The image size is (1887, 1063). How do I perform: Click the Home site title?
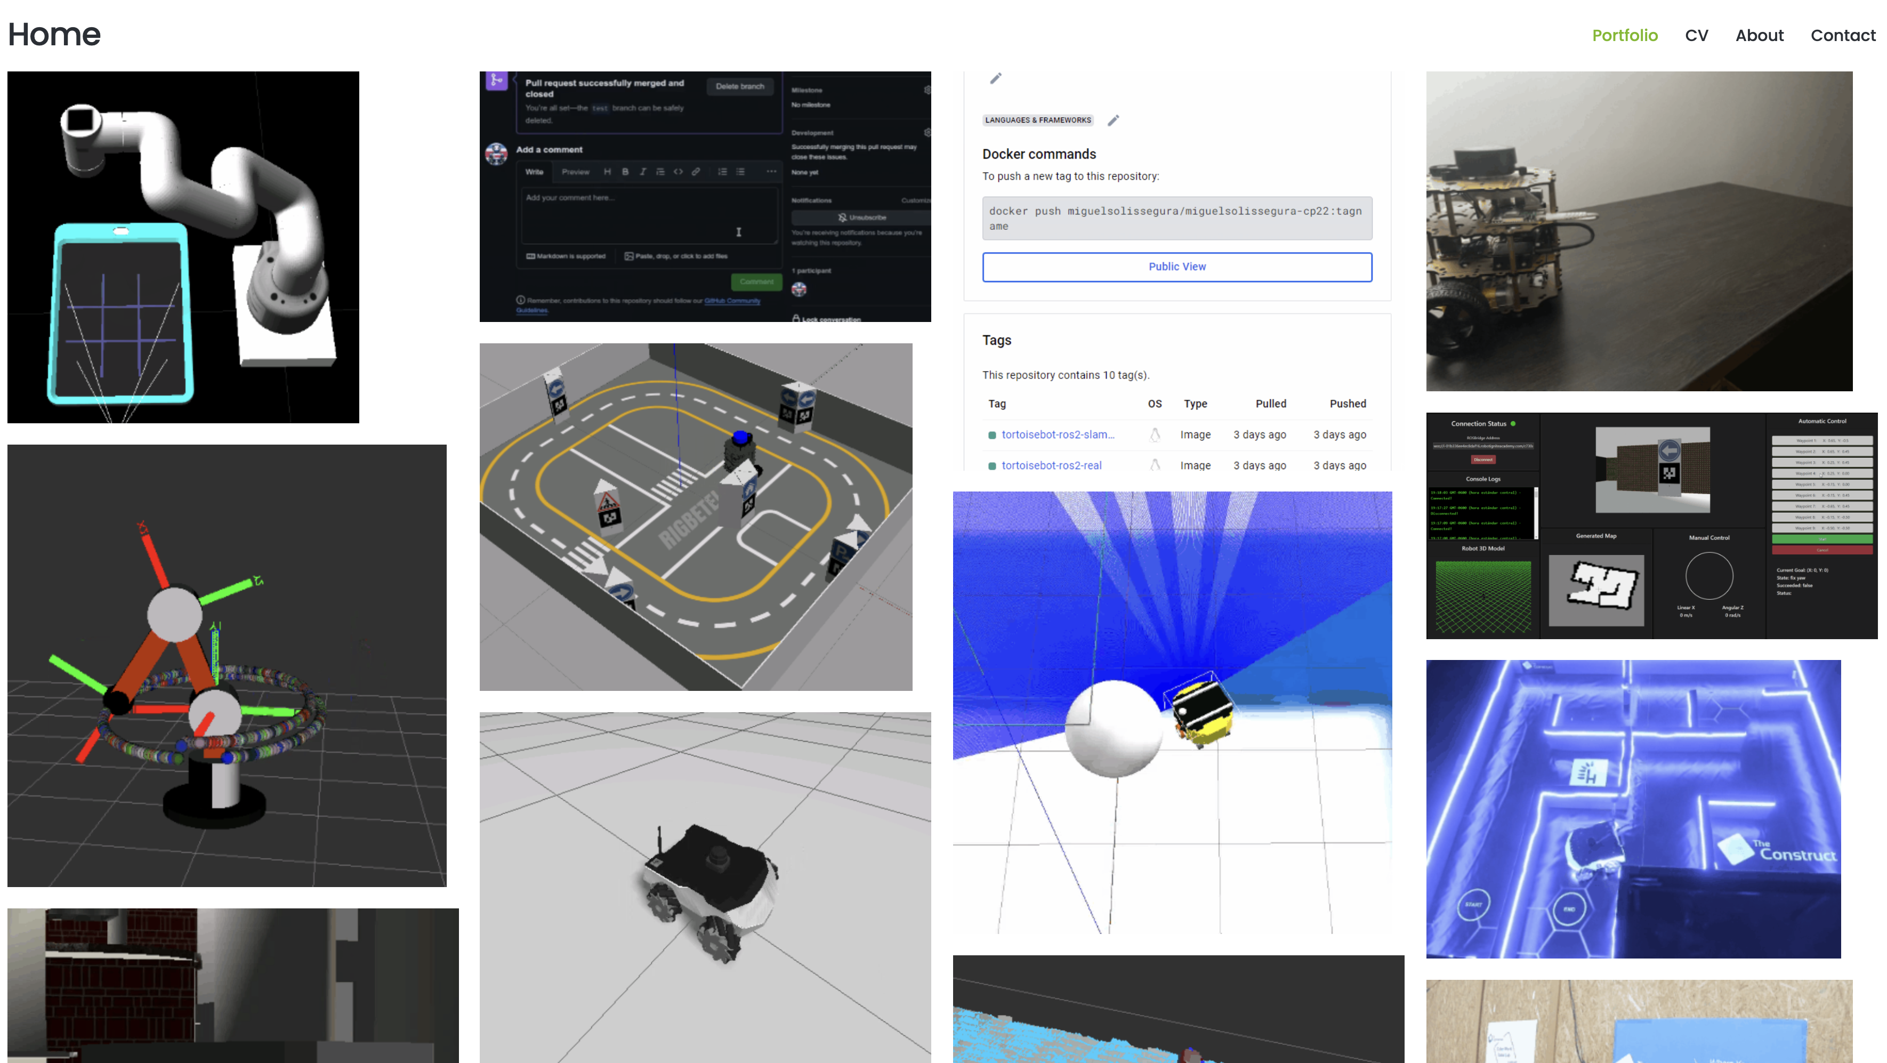point(54,35)
